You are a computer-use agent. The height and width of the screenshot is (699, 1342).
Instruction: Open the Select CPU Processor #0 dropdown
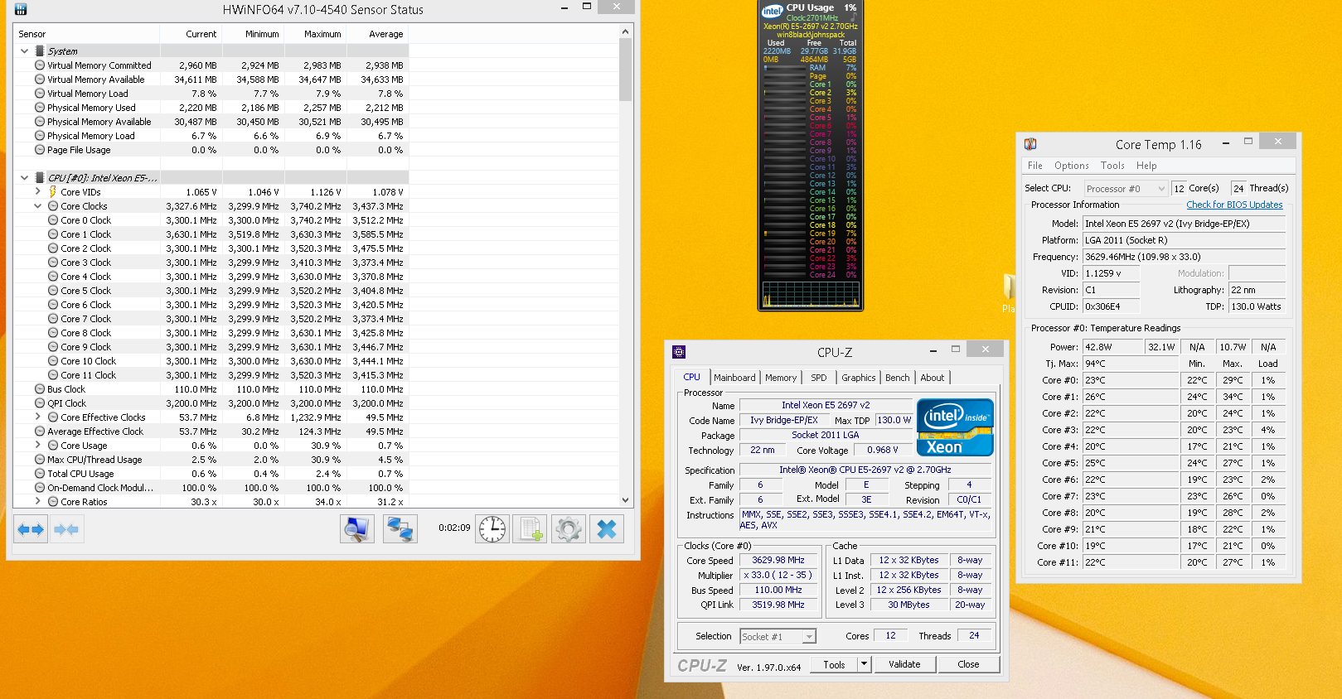tap(1125, 189)
